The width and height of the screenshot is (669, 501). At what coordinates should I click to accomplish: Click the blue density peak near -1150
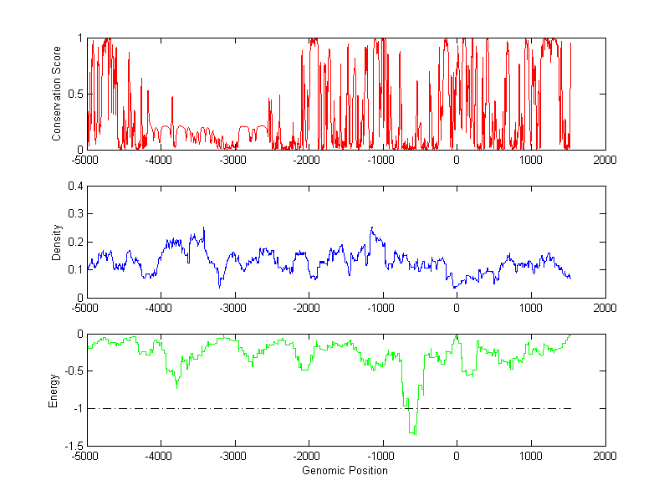[x=371, y=227]
